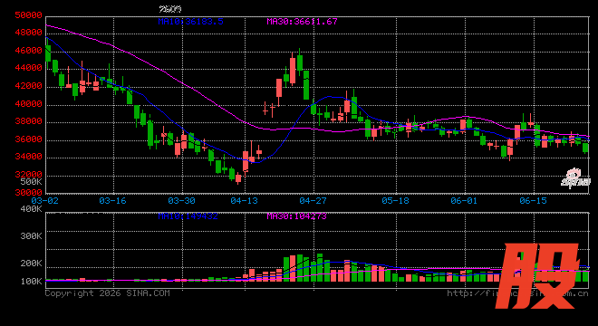Click the 03-02 date label
The image size is (598, 326).
point(45,200)
